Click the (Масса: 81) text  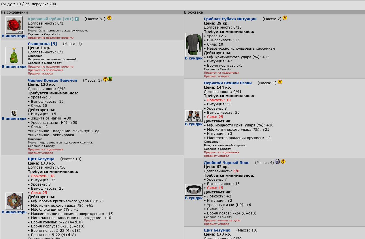tap(95, 19)
